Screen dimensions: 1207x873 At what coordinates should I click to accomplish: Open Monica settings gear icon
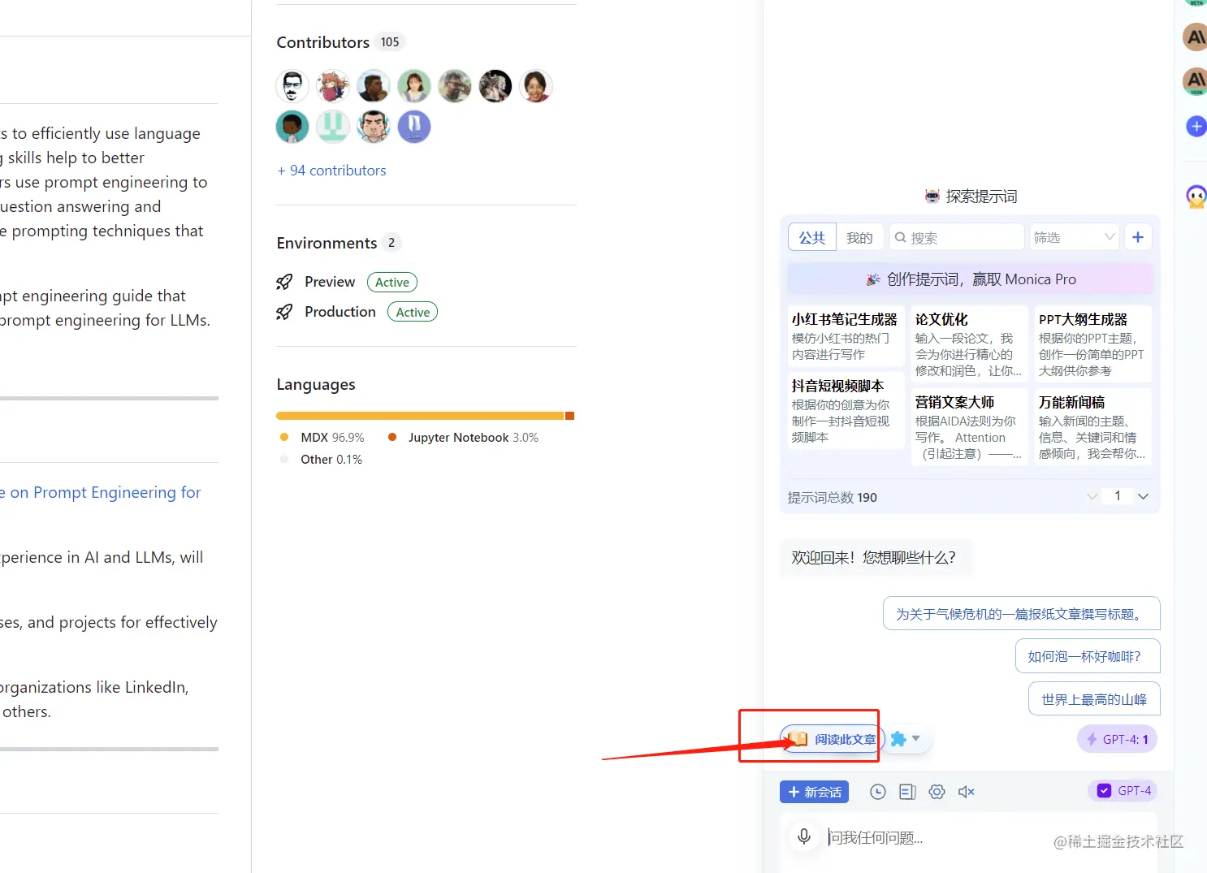pos(937,792)
